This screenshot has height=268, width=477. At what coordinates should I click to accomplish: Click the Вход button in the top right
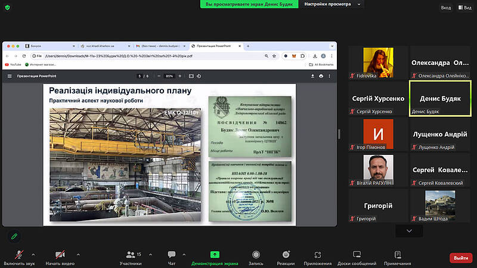click(x=445, y=8)
